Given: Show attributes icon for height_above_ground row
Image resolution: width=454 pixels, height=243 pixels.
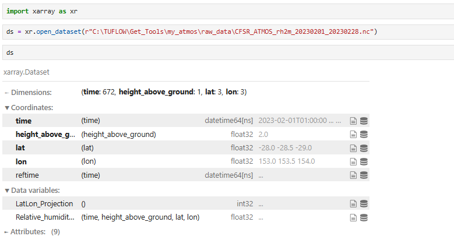Looking at the screenshot, I should coord(353,135).
